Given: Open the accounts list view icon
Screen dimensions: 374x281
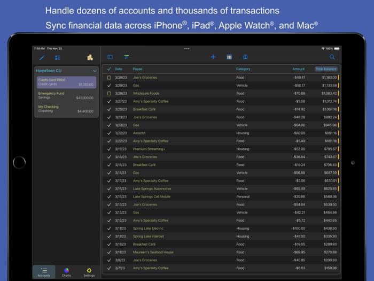Looking at the screenshot, I should (58, 58).
